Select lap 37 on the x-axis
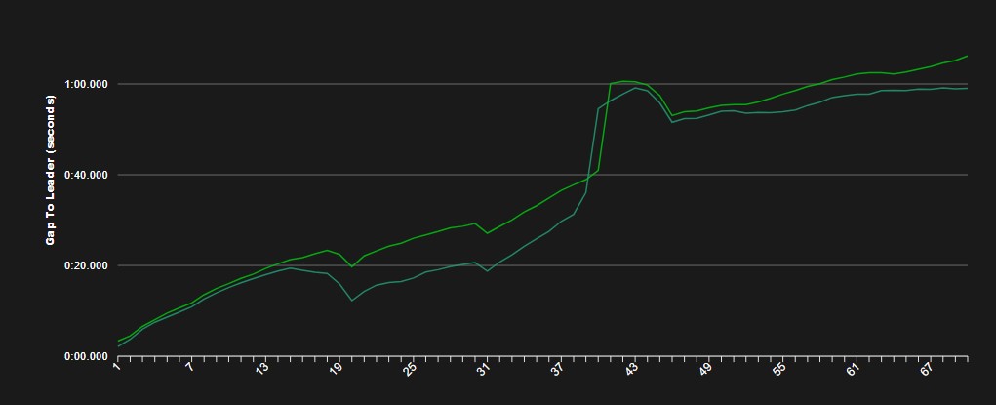 [x=557, y=368]
